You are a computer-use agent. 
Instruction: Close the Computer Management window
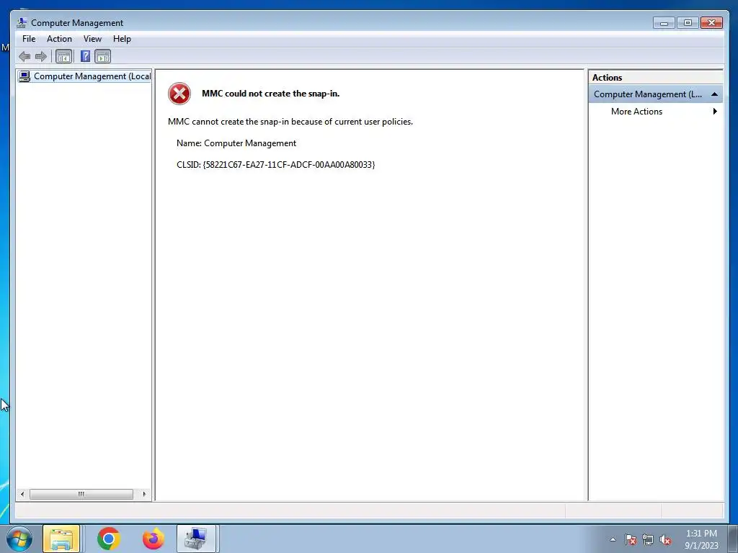pos(711,22)
